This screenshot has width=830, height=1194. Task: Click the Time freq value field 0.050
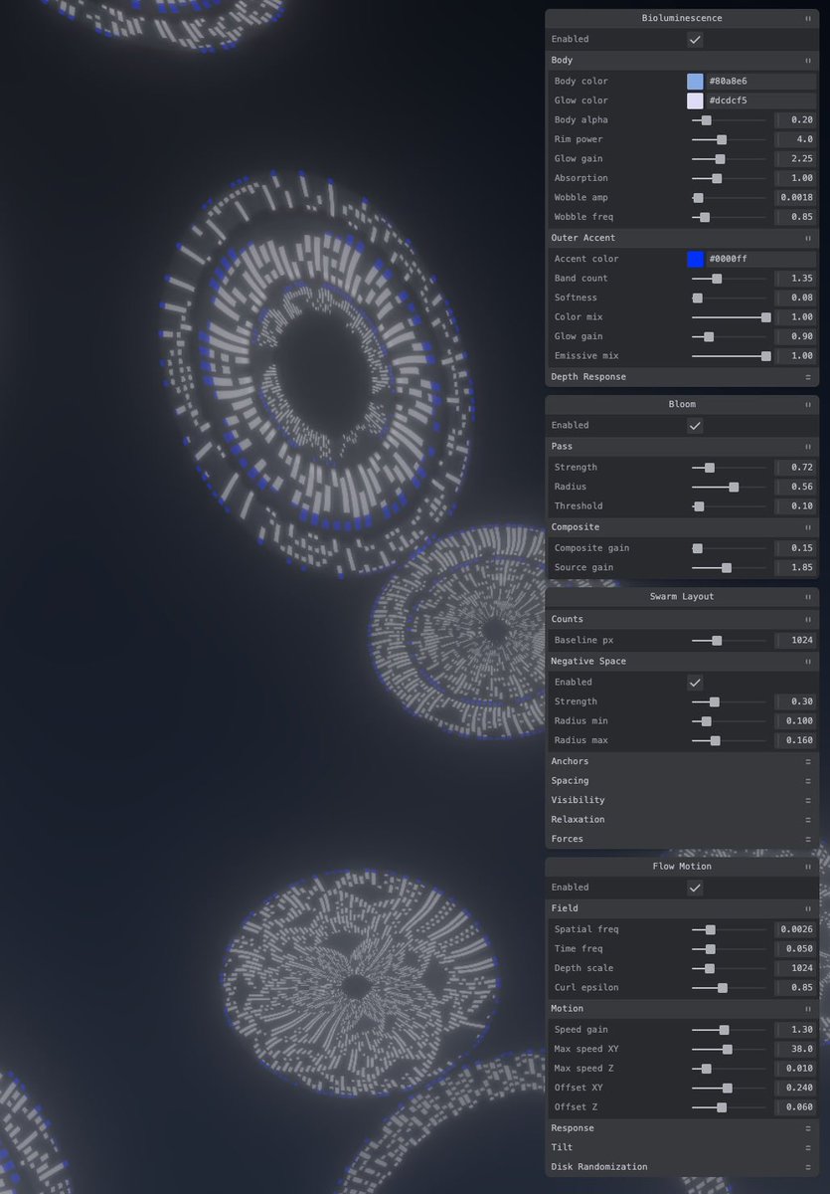tap(795, 949)
